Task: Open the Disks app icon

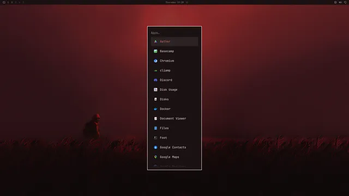Action: 155,99
